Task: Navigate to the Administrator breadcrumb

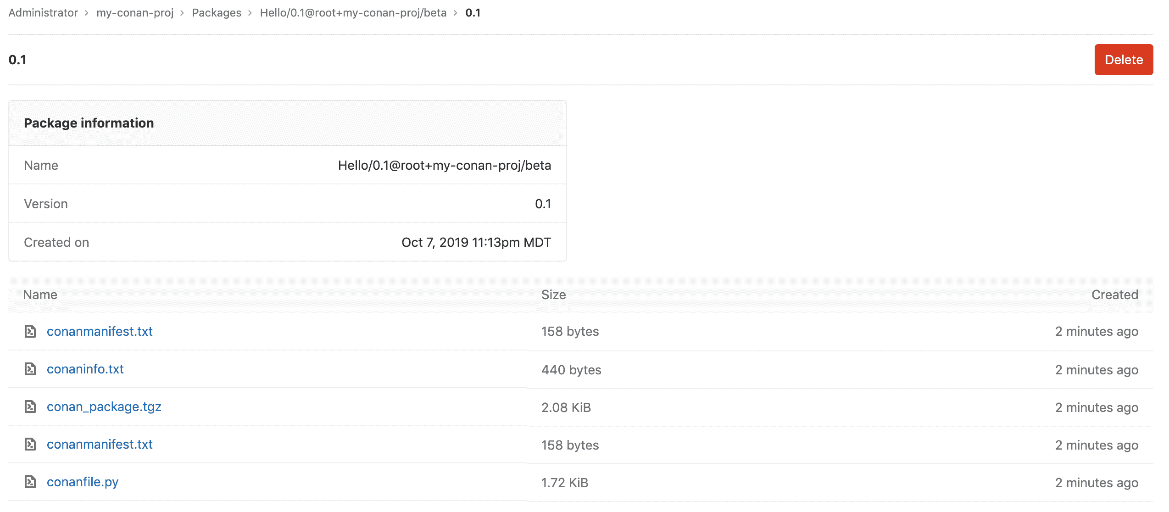Action: [43, 12]
